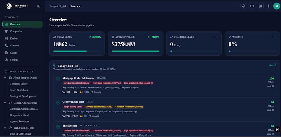
Task: Collapse the sidebar with the panel icon
Action: (39, 6)
